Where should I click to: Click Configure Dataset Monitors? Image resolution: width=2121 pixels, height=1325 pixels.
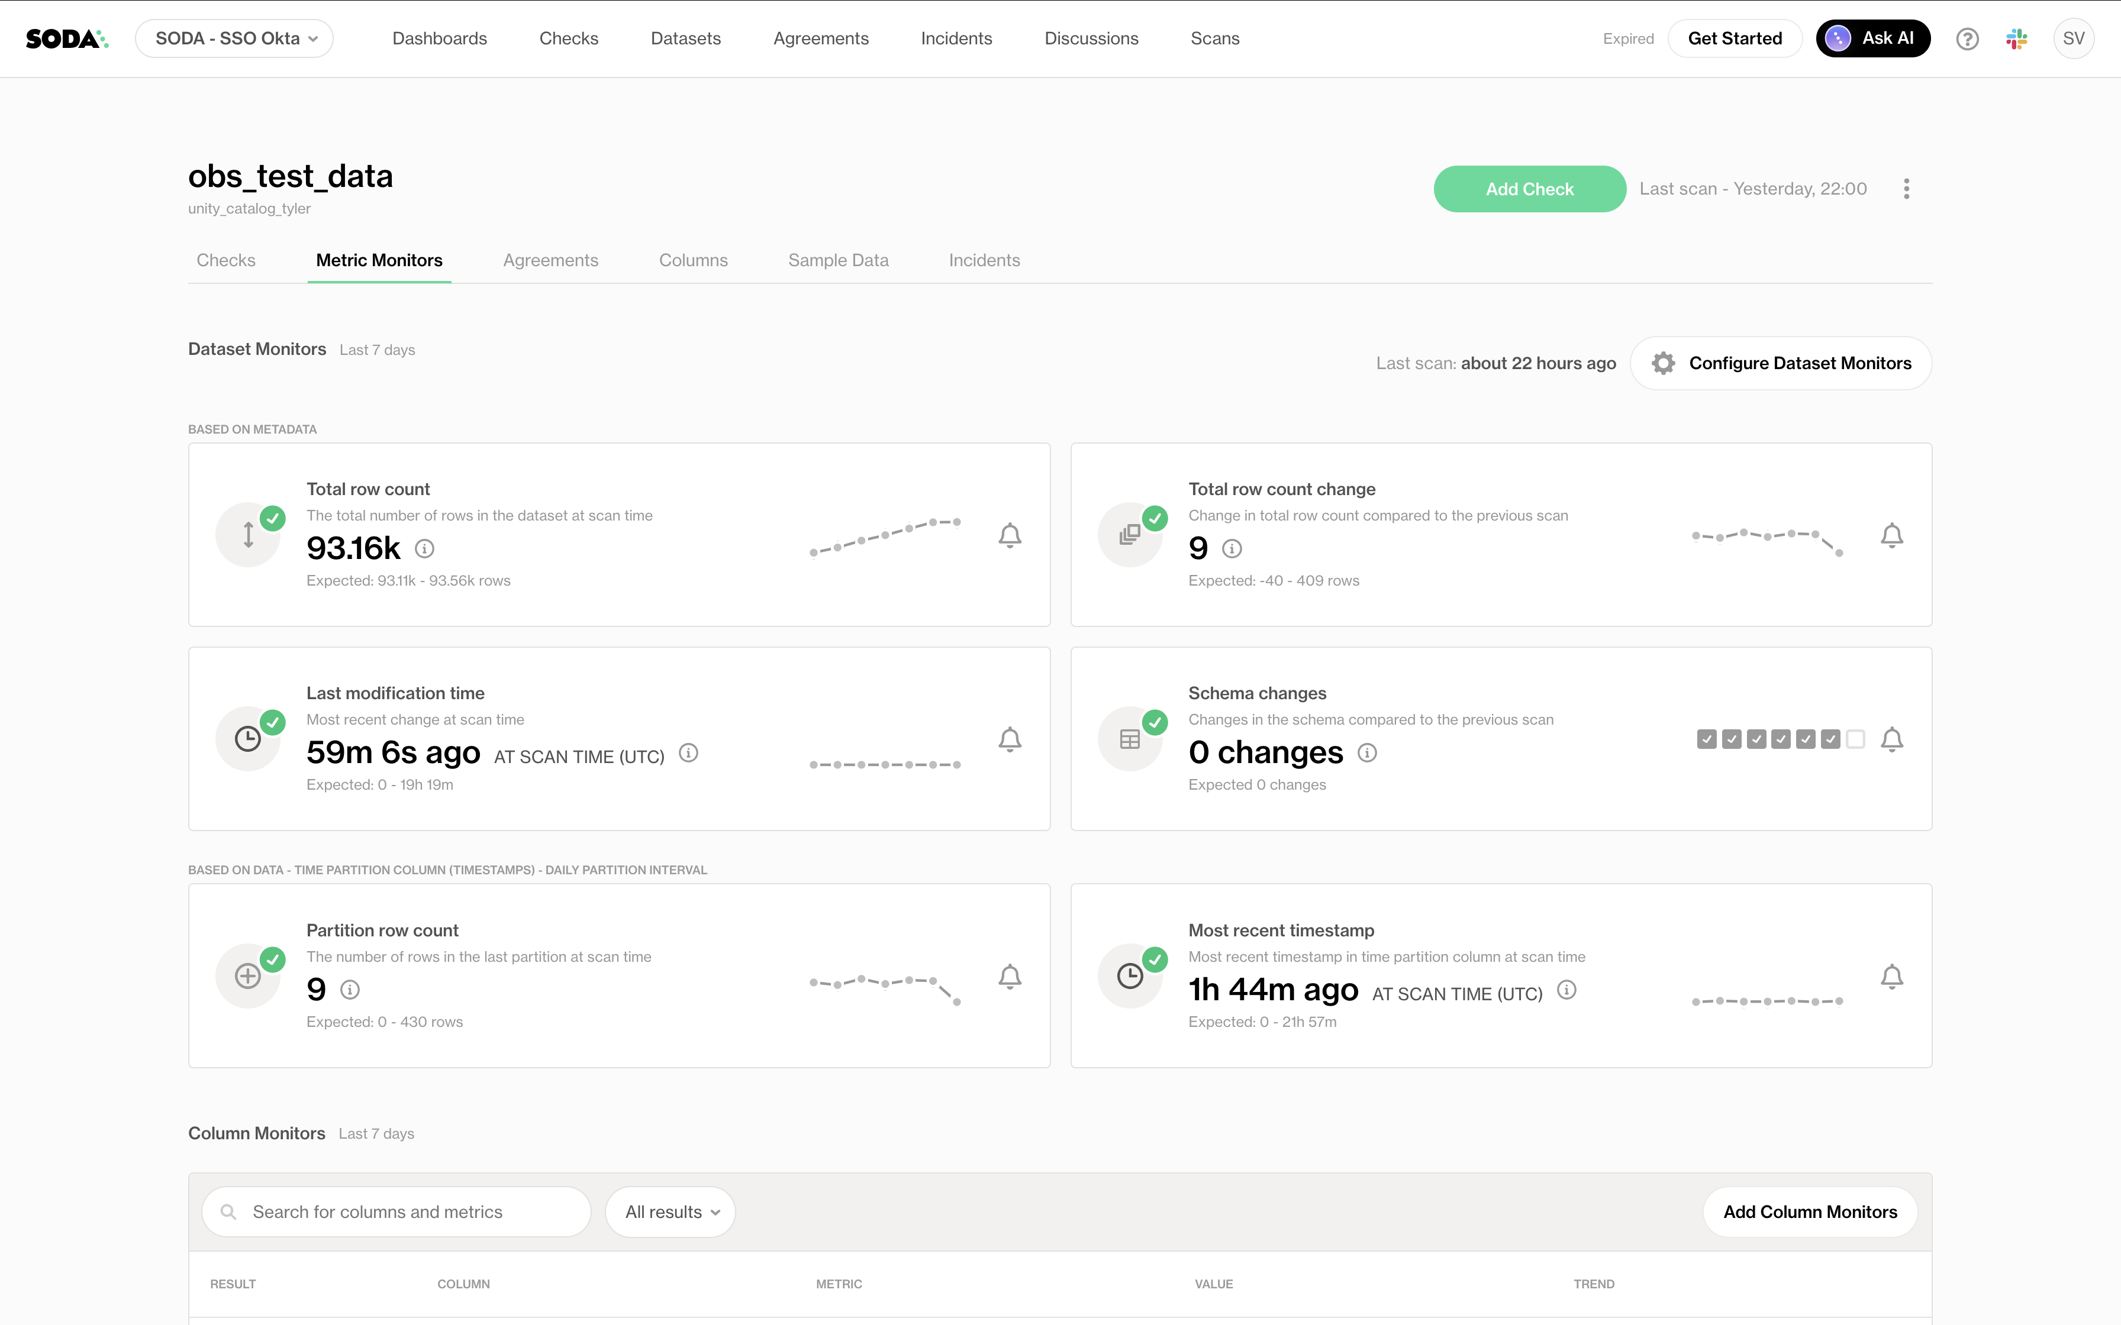[1781, 363]
